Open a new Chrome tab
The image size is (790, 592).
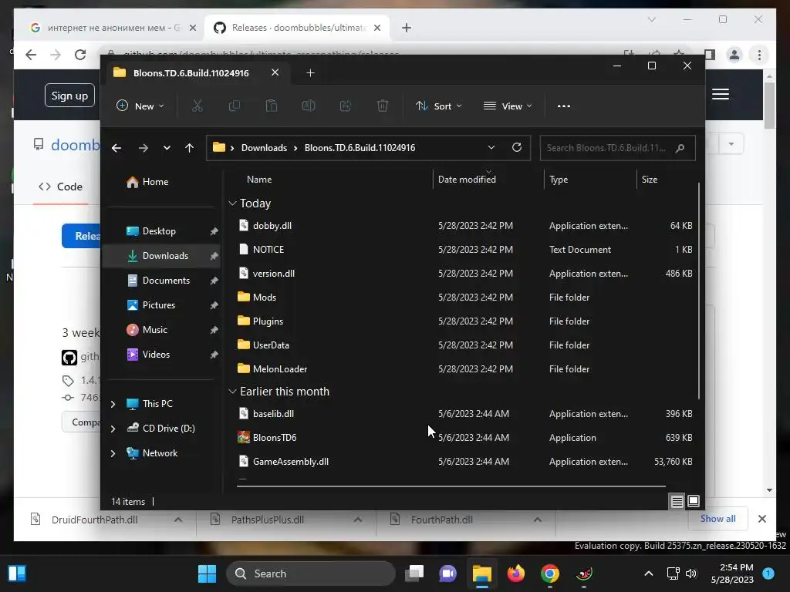coord(407,28)
